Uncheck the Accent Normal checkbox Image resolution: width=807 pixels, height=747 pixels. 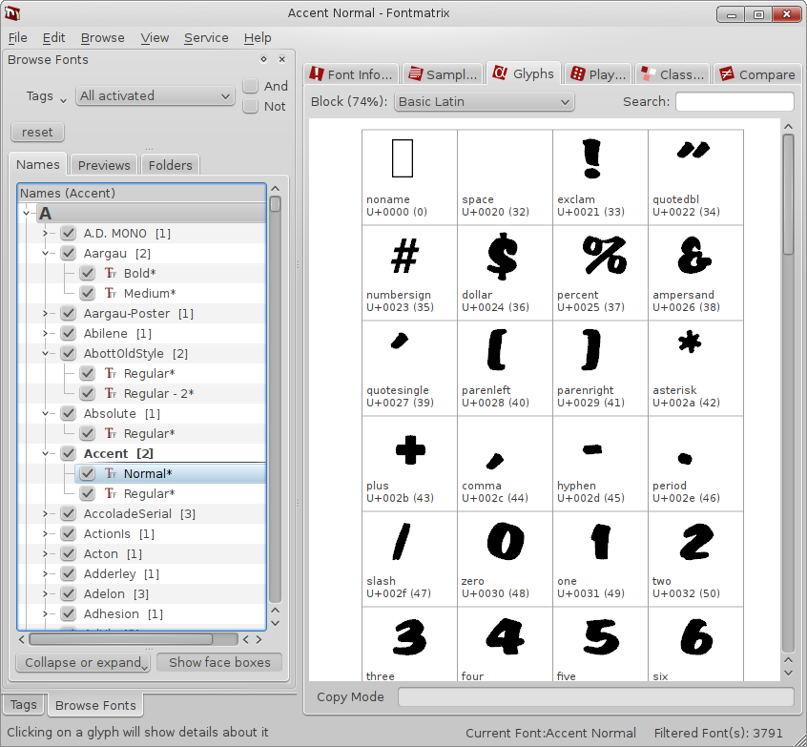pos(88,473)
